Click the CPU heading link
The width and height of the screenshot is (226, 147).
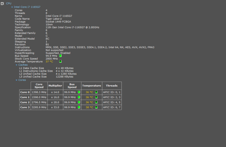9,3
